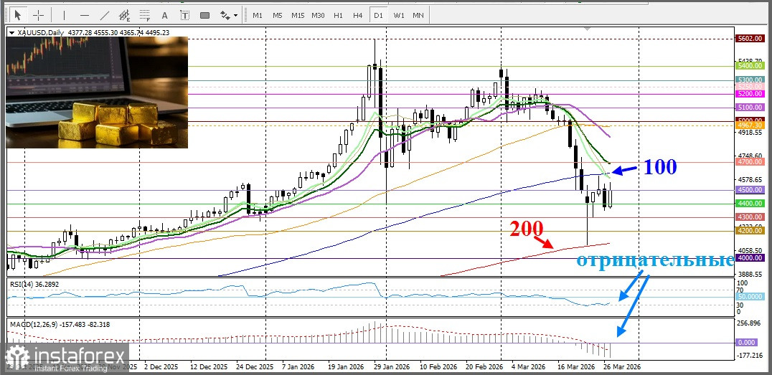Click the gold bars thumbnail image
Screen dimensions: 772x375
[97, 92]
